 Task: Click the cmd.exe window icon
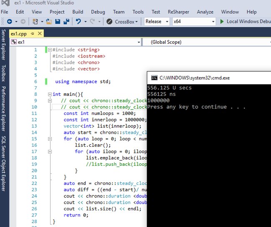pyautogui.click(x=154, y=78)
